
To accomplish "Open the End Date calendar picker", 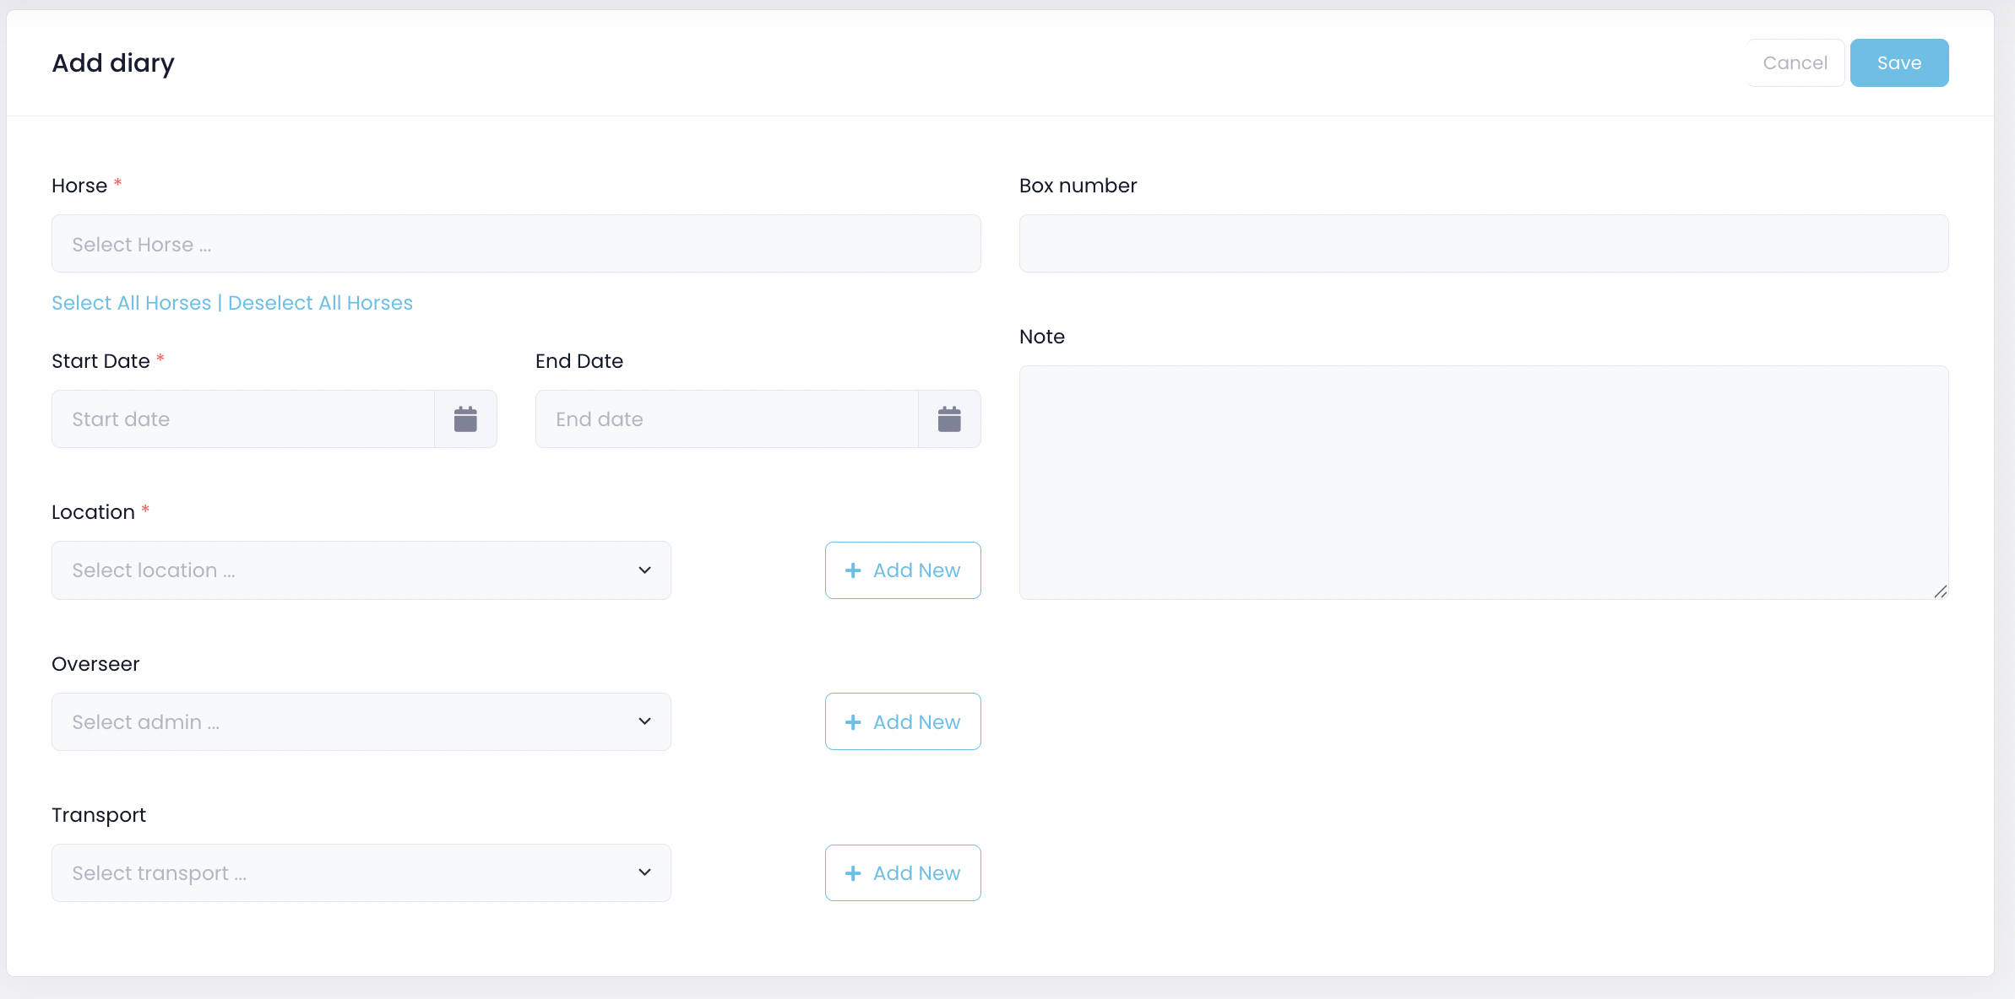I will tap(949, 419).
